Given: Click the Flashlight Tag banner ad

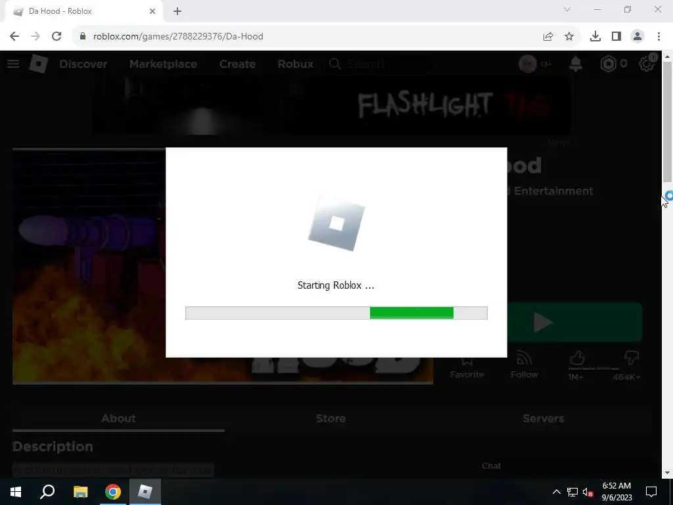Looking at the screenshot, I should tap(331, 106).
